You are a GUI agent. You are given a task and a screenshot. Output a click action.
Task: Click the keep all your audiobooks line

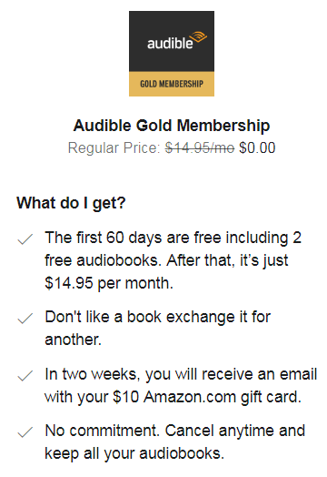coord(134,453)
